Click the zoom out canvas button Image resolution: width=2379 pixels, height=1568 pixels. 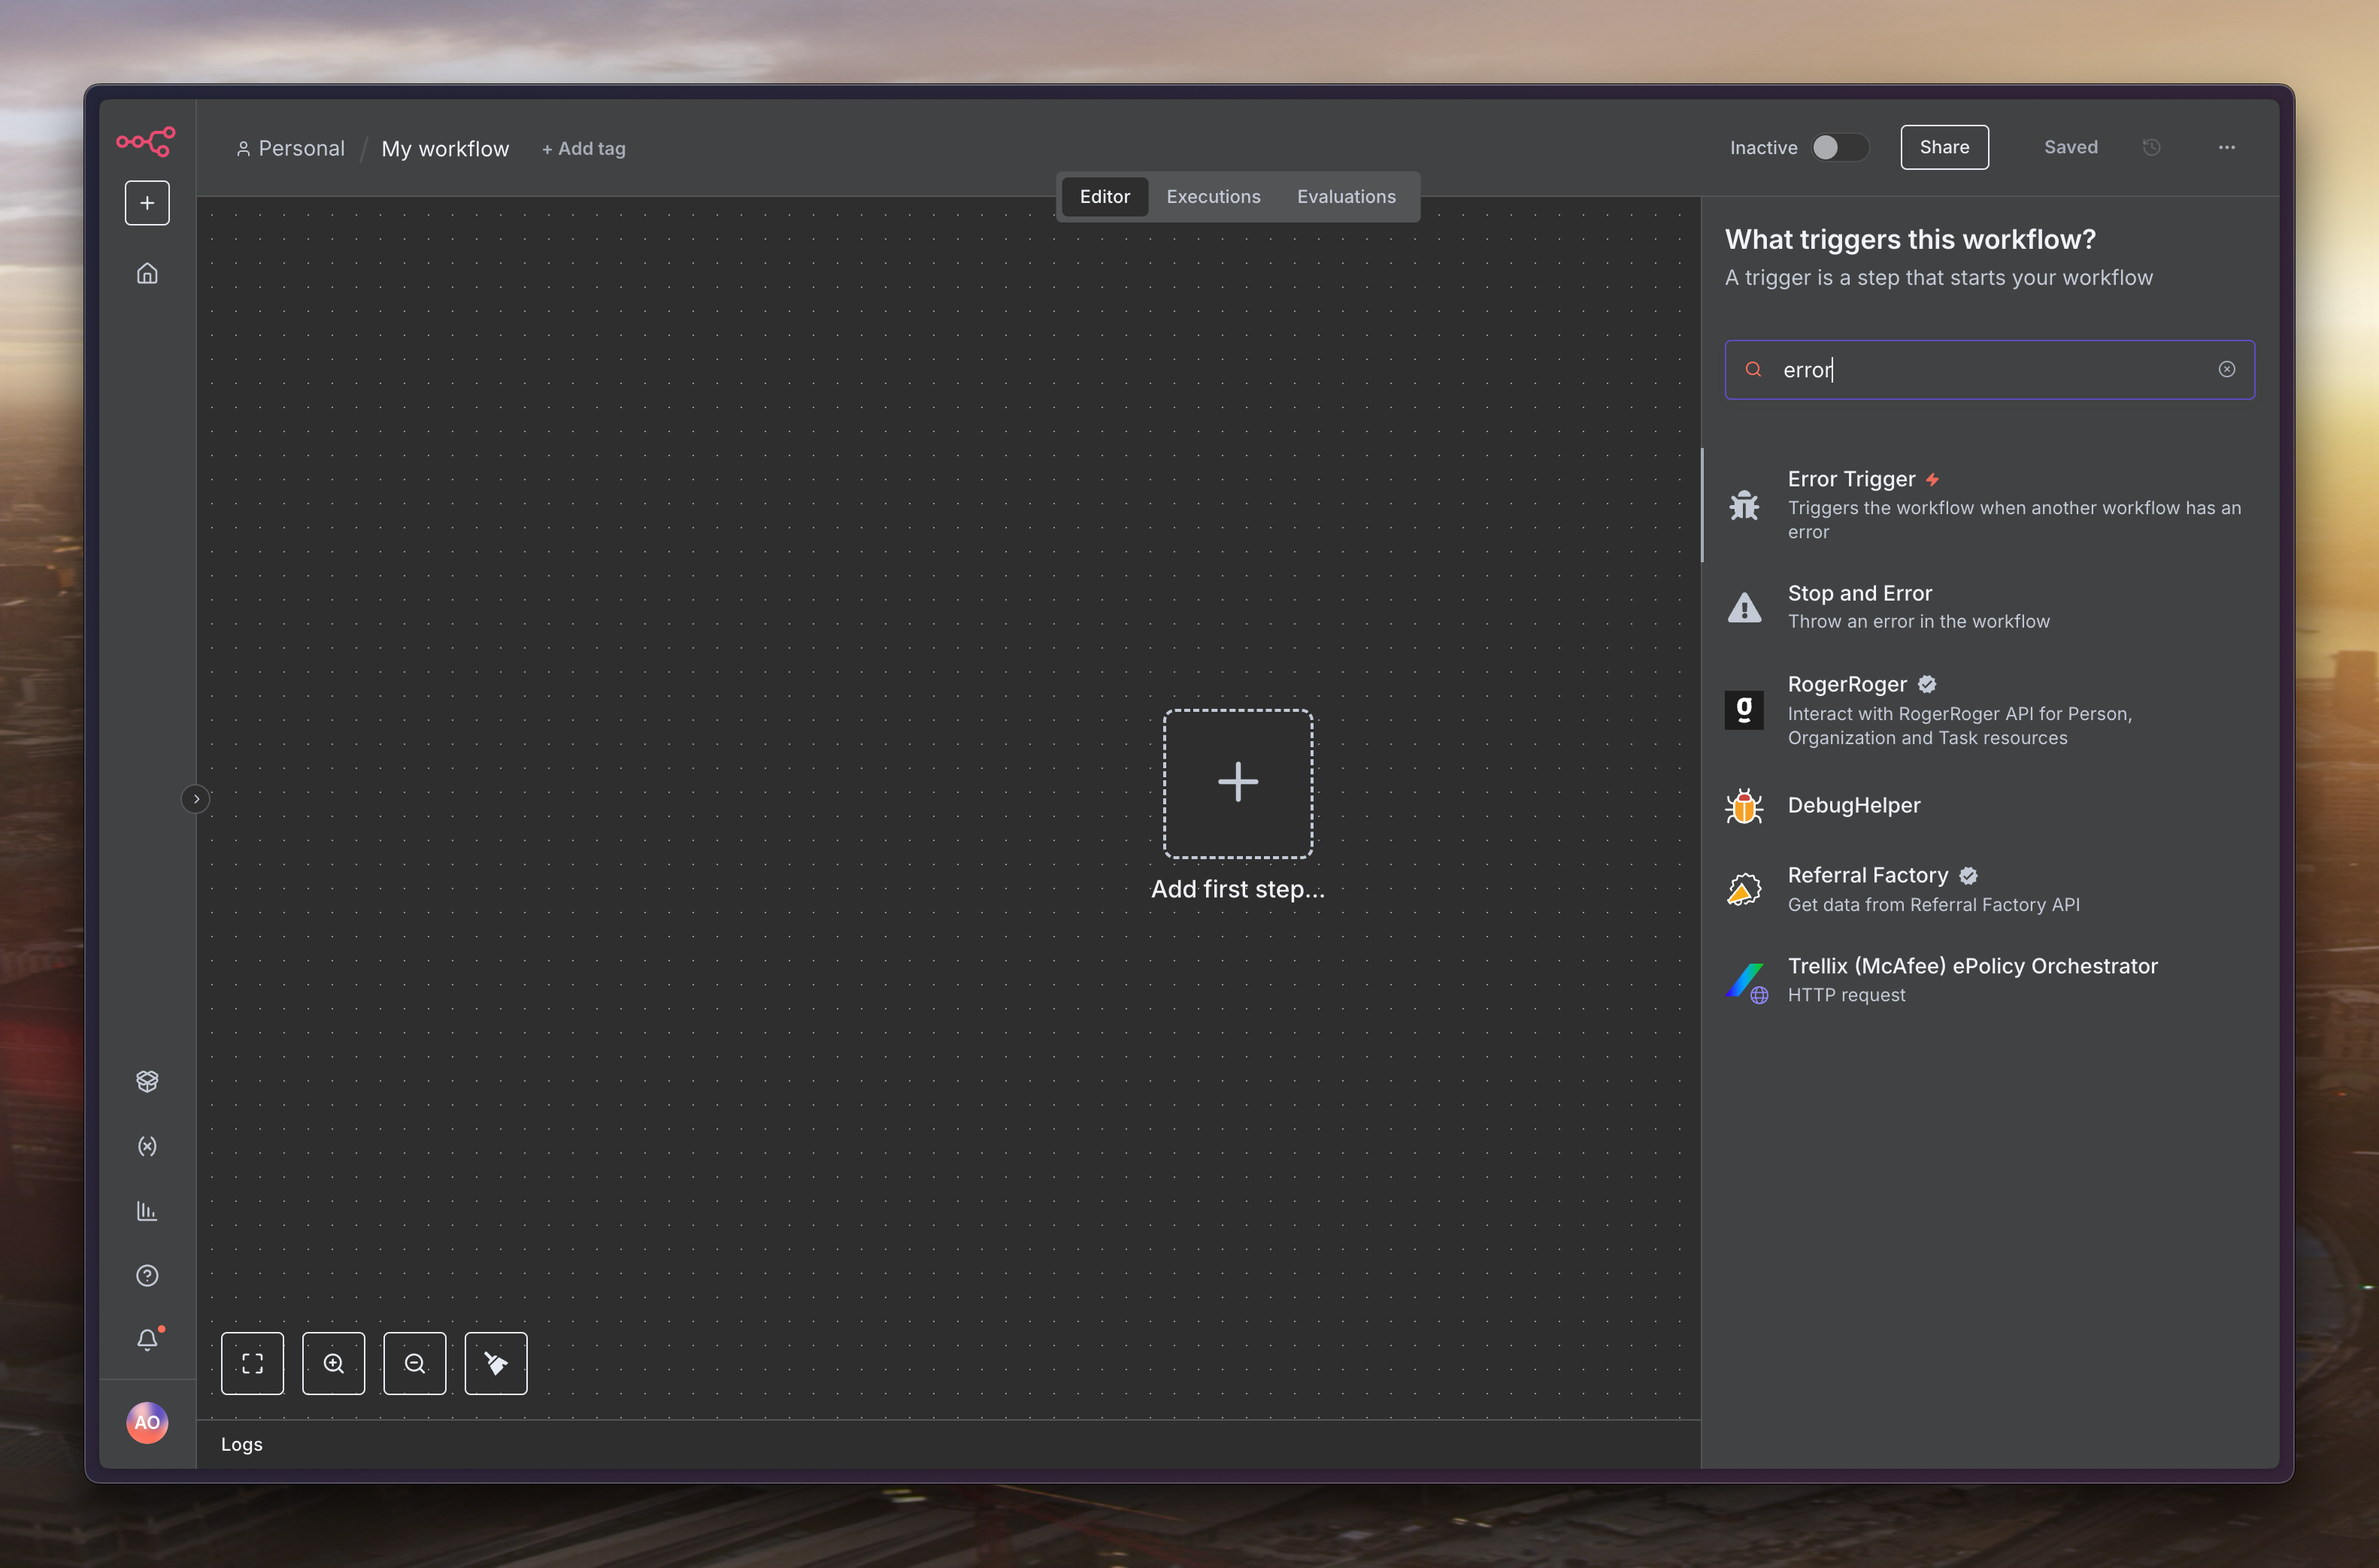tap(415, 1363)
